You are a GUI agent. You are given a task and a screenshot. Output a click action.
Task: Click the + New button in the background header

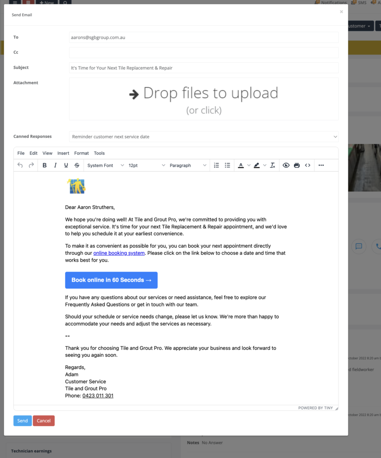point(47,2)
